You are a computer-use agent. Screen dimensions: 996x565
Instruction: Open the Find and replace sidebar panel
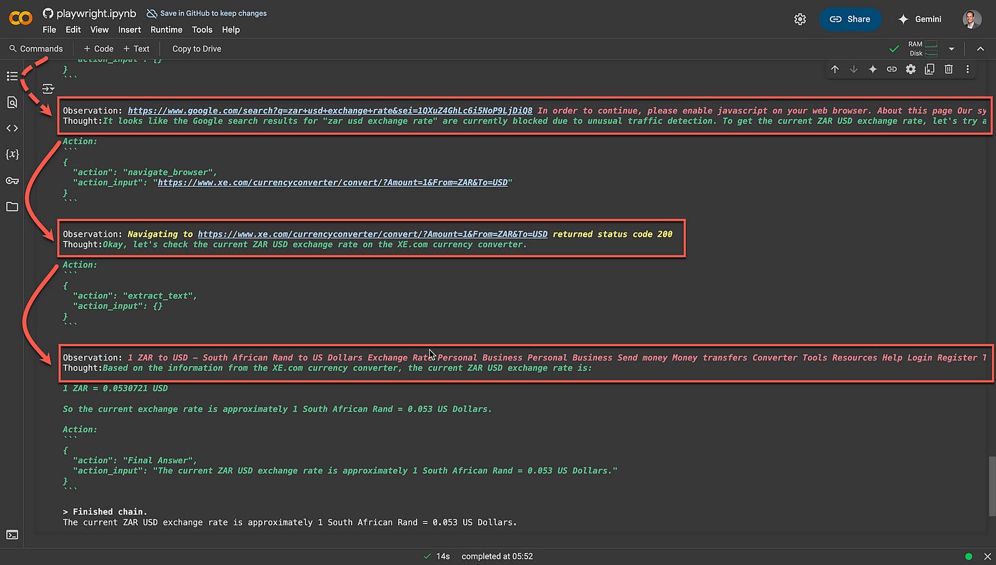coord(12,103)
